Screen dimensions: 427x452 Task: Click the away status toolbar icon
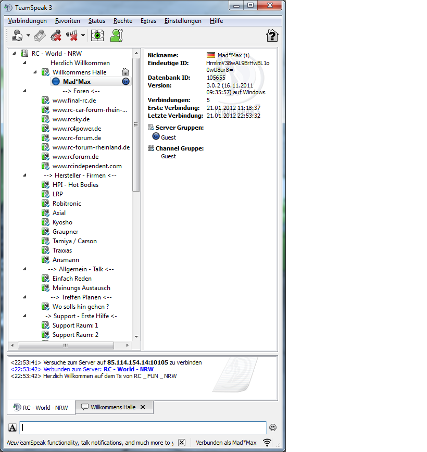[17, 35]
